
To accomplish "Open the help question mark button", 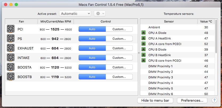I will (x=214, y=100).
